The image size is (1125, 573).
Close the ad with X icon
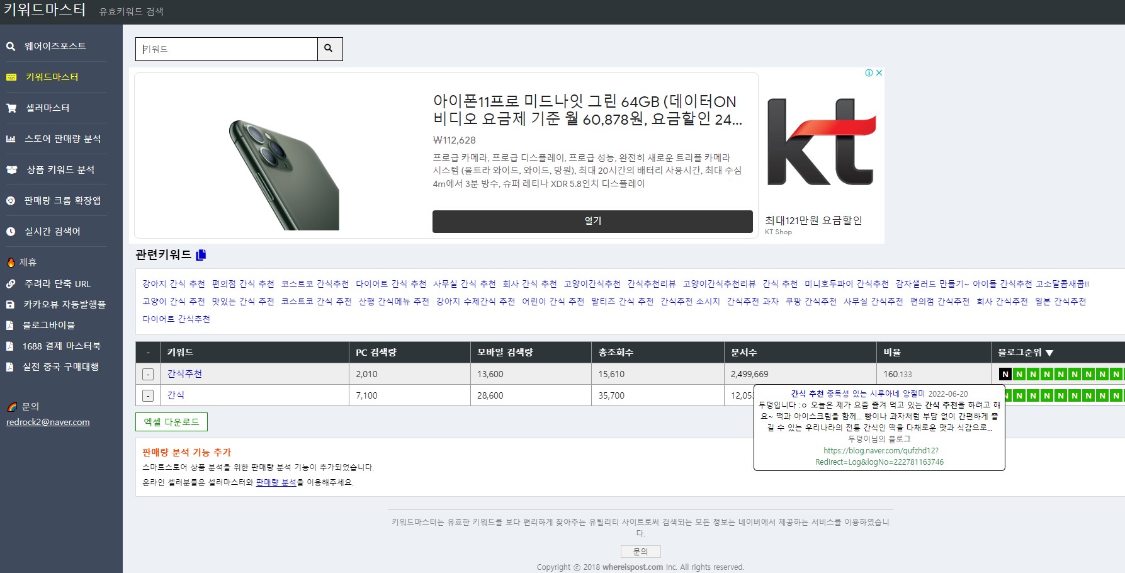[879, 73]
